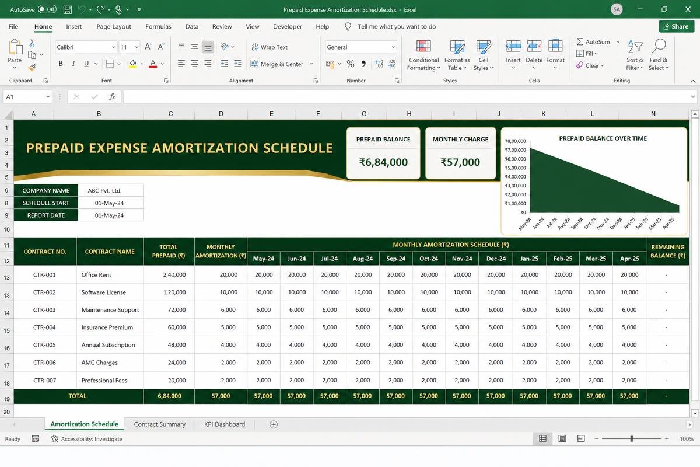The width and height of the screenshot is (700, 467).
Task: Toggle Merge & Center
Action: (x=277, y=64)
